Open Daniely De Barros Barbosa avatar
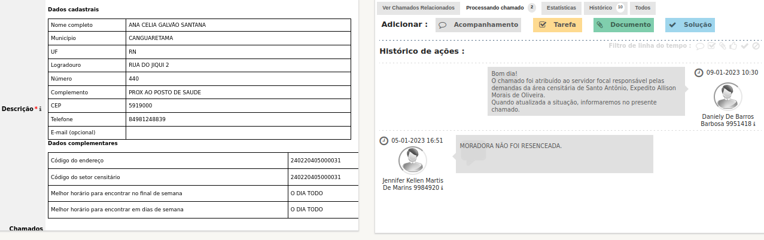764x240 pixels. [x=728, y=97]
